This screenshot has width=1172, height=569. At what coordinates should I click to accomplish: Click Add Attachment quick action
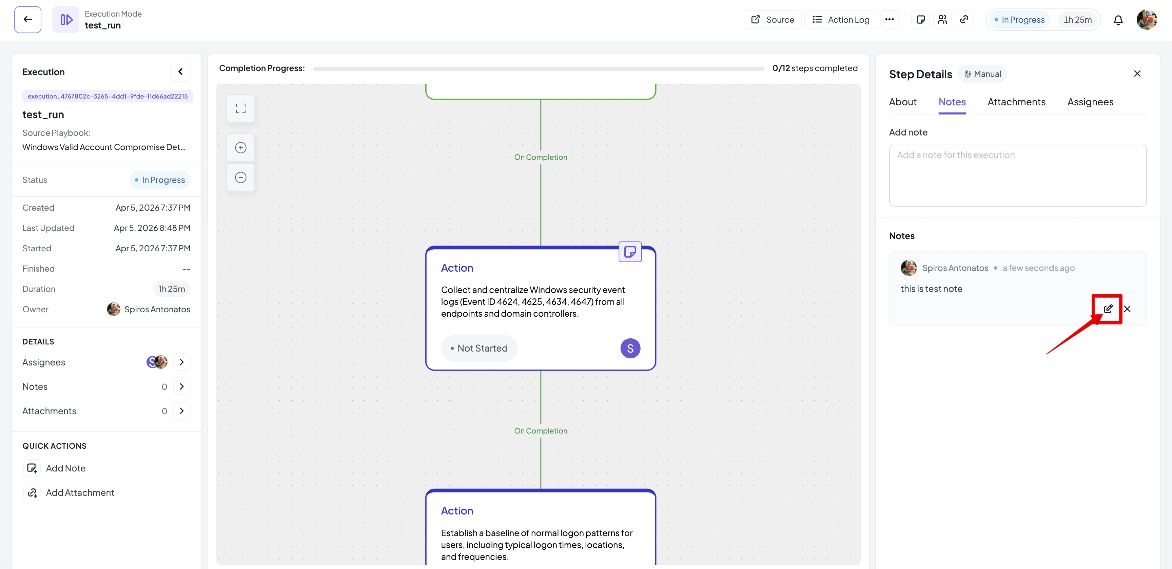click(80, 493)
